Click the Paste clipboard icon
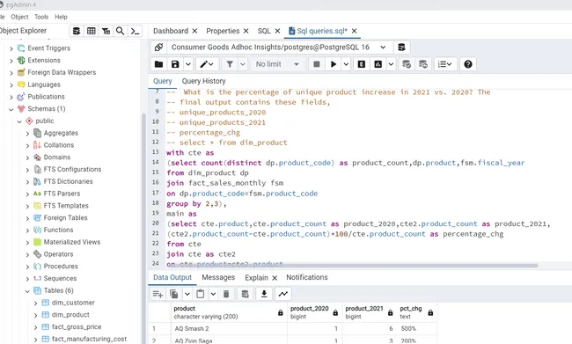572x344 pixels. coord(201,294)
